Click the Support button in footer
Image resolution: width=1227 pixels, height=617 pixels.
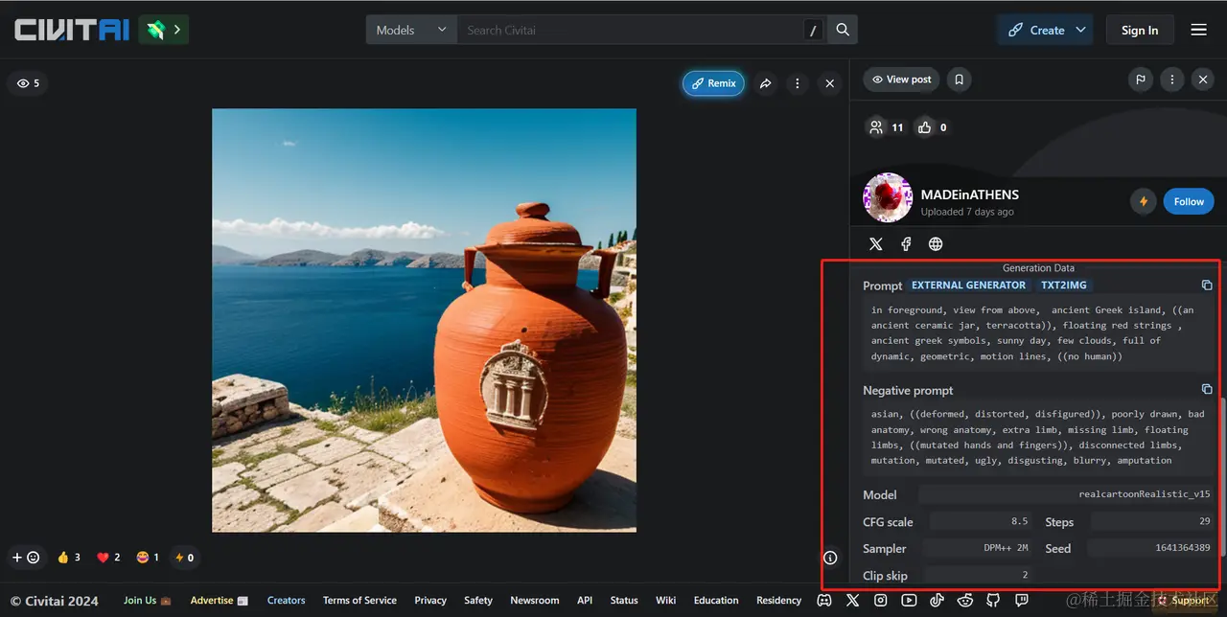(x=1183, y=601)
